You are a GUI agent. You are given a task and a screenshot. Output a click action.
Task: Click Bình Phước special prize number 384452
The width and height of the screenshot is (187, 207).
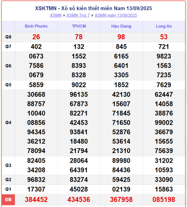36,200
